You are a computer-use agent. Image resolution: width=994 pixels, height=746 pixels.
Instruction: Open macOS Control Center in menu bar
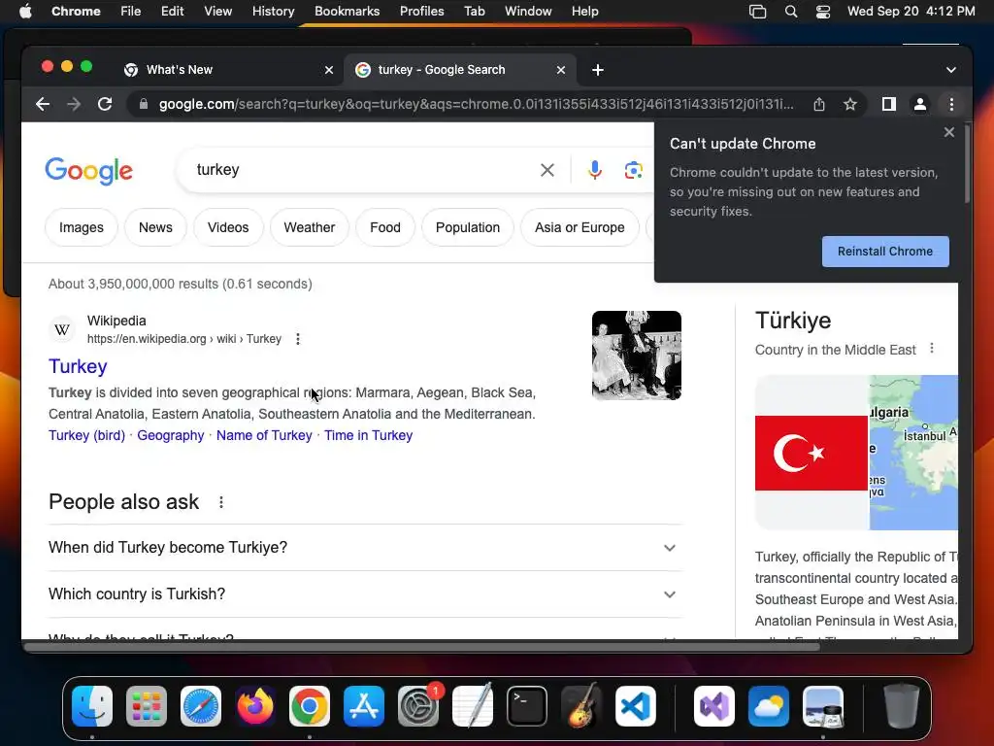823,12
